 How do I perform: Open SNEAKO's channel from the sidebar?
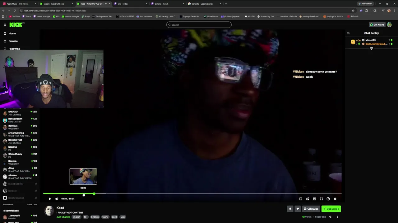[x=20, y=113]
